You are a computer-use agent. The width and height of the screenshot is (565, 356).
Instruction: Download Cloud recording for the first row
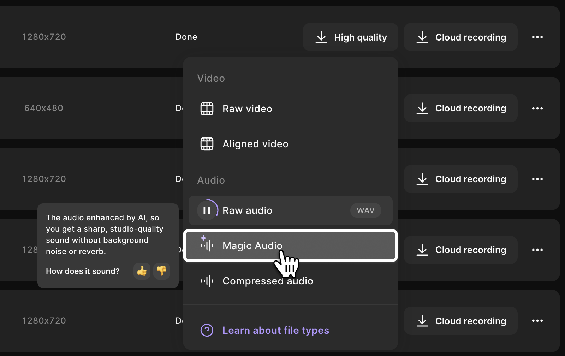461,37
